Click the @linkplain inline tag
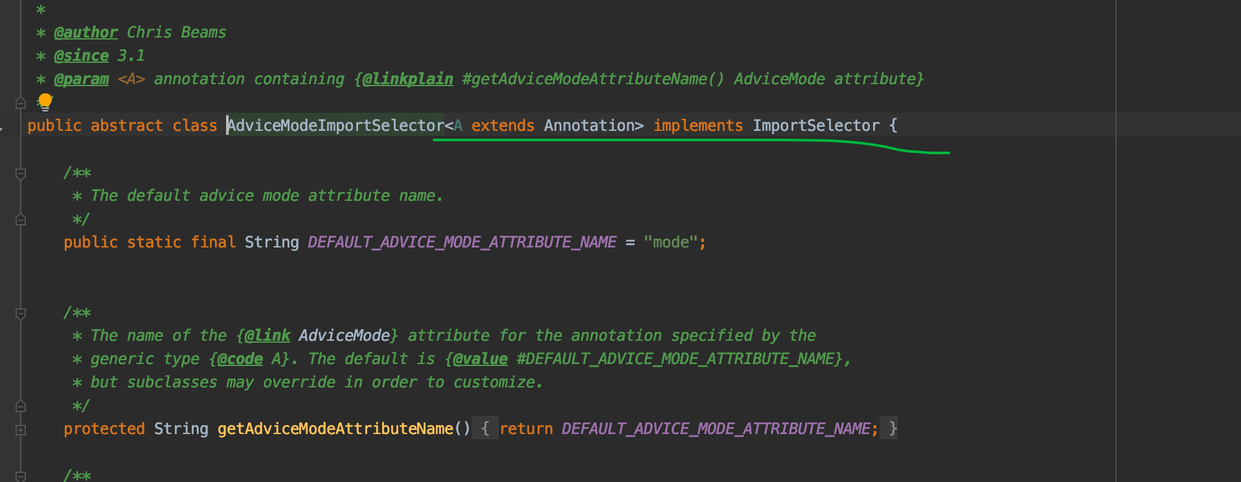The width and height of the screenshot is (1241, 482). point(407,79)
